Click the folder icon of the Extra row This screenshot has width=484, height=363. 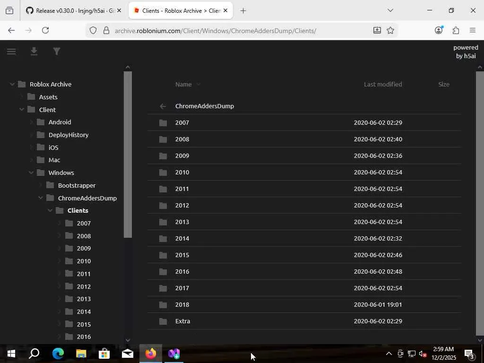tap(163, 321)
